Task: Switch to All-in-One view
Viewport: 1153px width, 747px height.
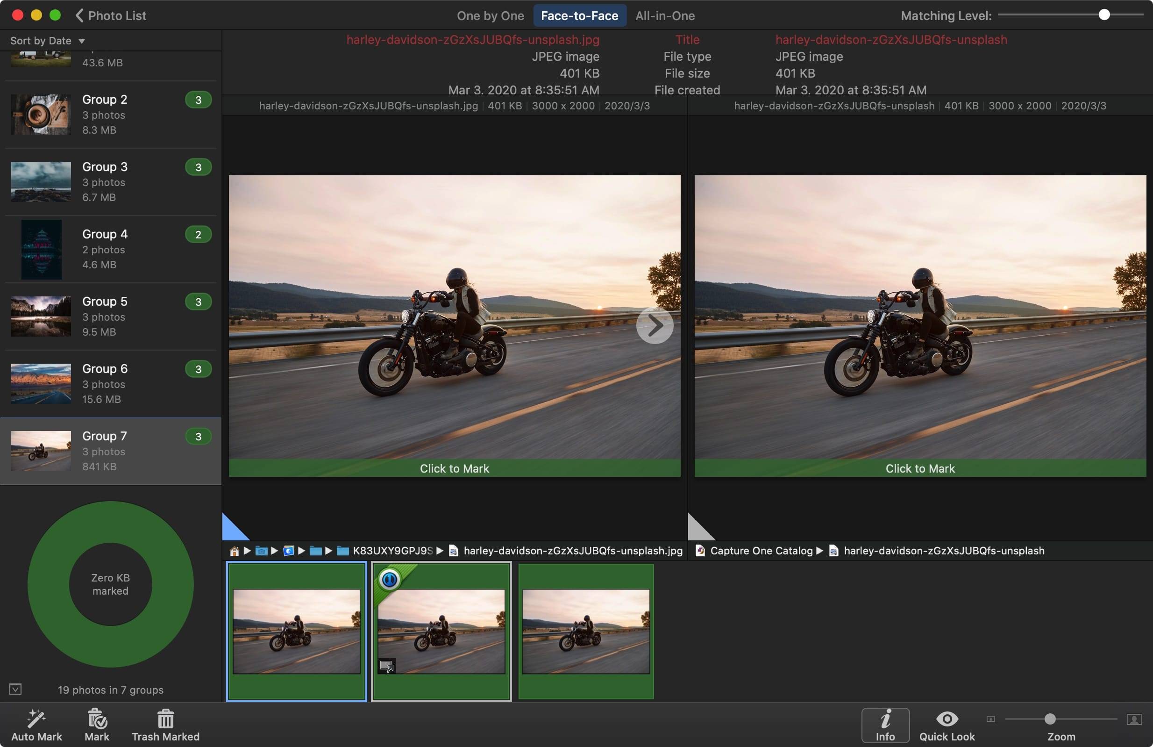Action: (665, 15)
